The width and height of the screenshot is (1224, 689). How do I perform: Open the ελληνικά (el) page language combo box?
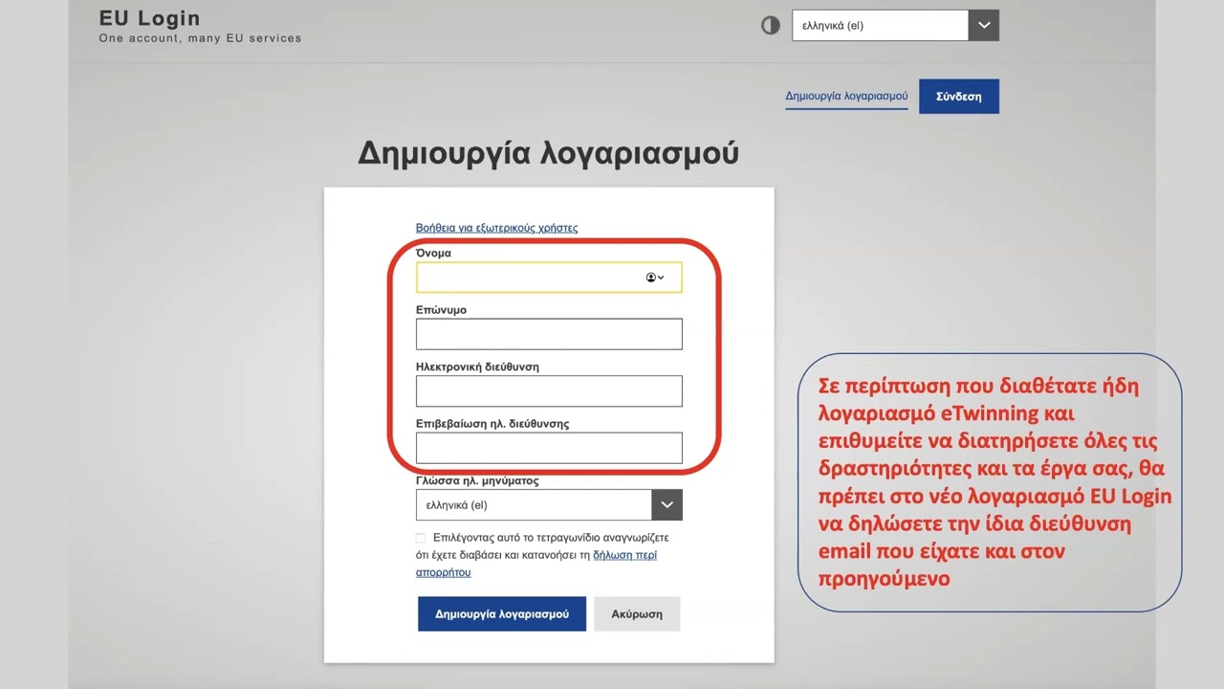click(895, 26)
